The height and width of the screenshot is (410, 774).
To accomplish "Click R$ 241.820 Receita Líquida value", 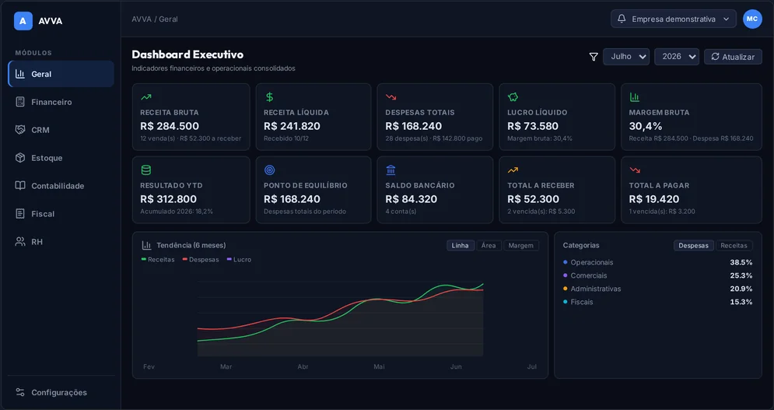I will coord(292,126).
